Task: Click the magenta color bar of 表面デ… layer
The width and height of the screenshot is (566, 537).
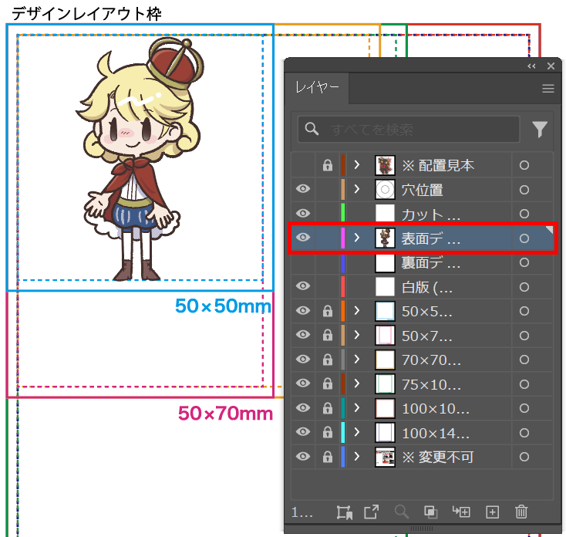Action: (342, 238)
